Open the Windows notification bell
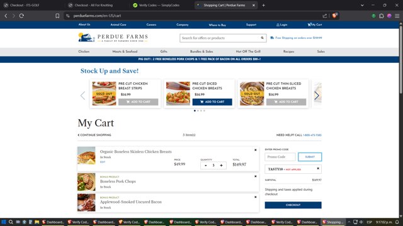This screenshot has height=226, width=403. click(x=397, y=222)
